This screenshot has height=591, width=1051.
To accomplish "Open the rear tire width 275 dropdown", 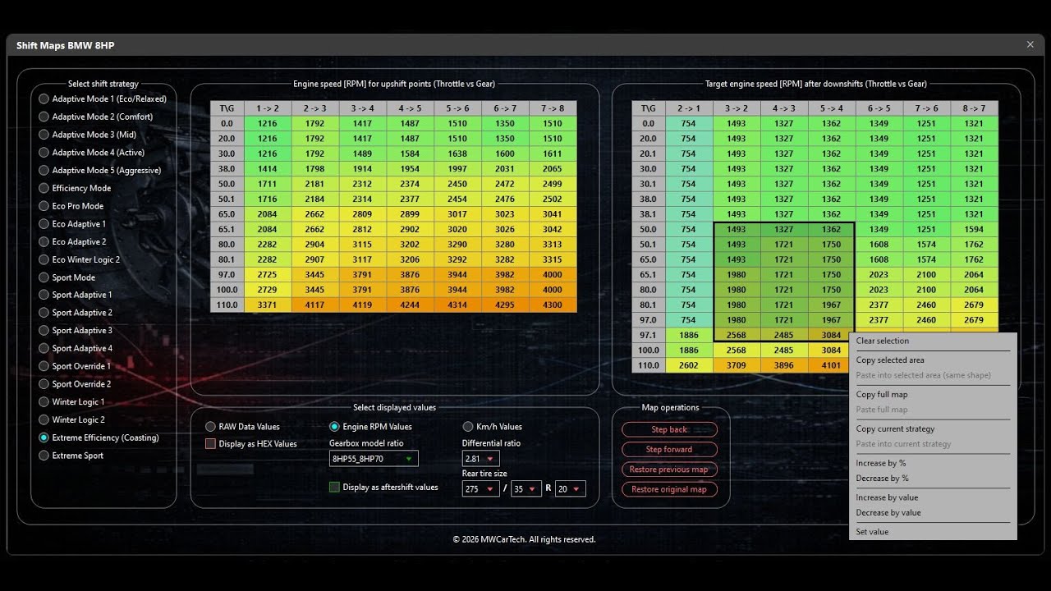I will 480,488.
